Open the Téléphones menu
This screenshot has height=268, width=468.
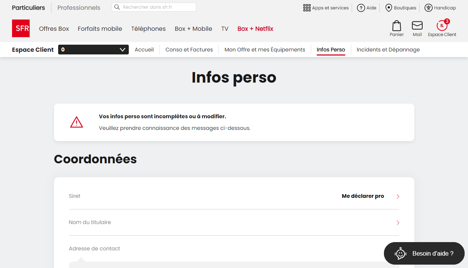click(x=148, y=29)
